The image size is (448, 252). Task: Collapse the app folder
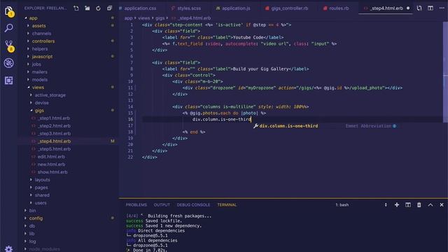pyautogui.click(x=33, y=18)
